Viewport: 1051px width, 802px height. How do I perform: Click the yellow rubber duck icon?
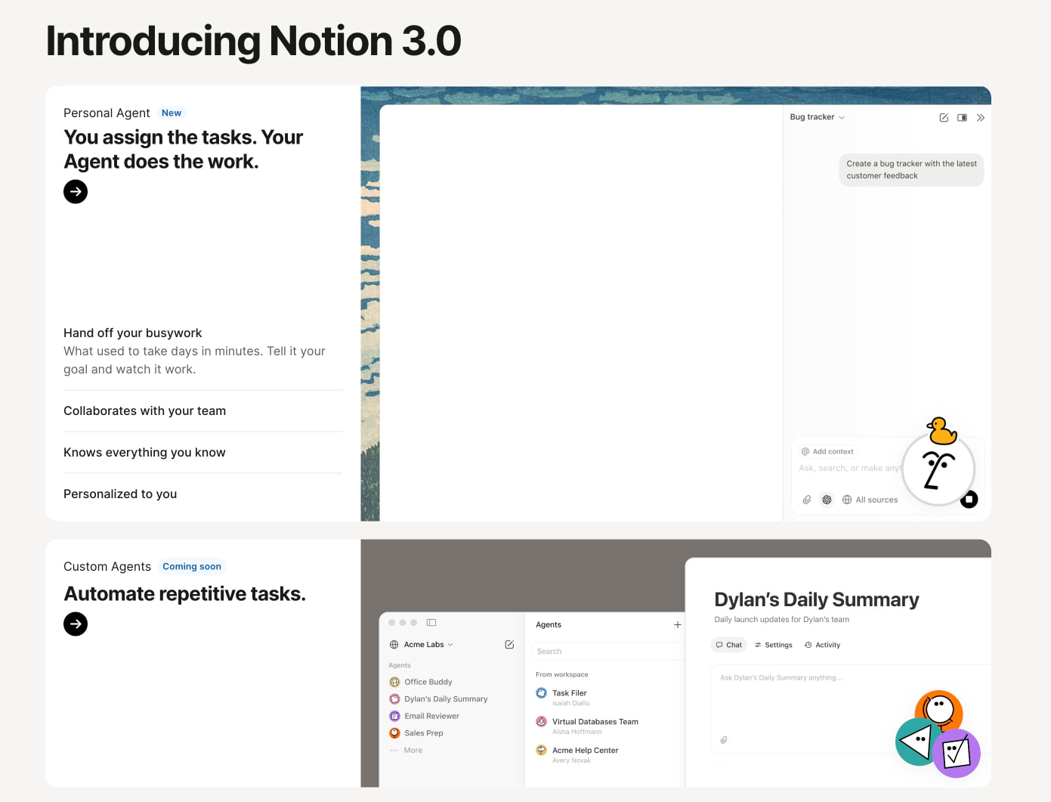[x=941, y=431]
